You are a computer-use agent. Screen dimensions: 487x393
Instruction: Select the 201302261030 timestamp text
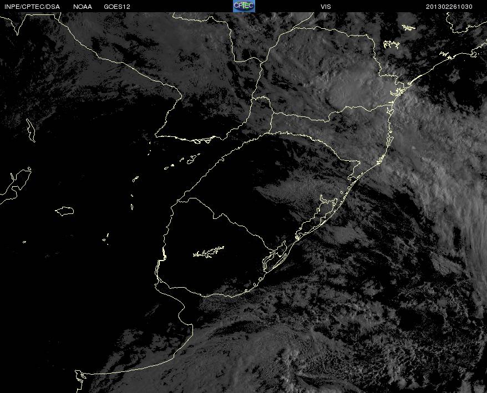[449, 7]
